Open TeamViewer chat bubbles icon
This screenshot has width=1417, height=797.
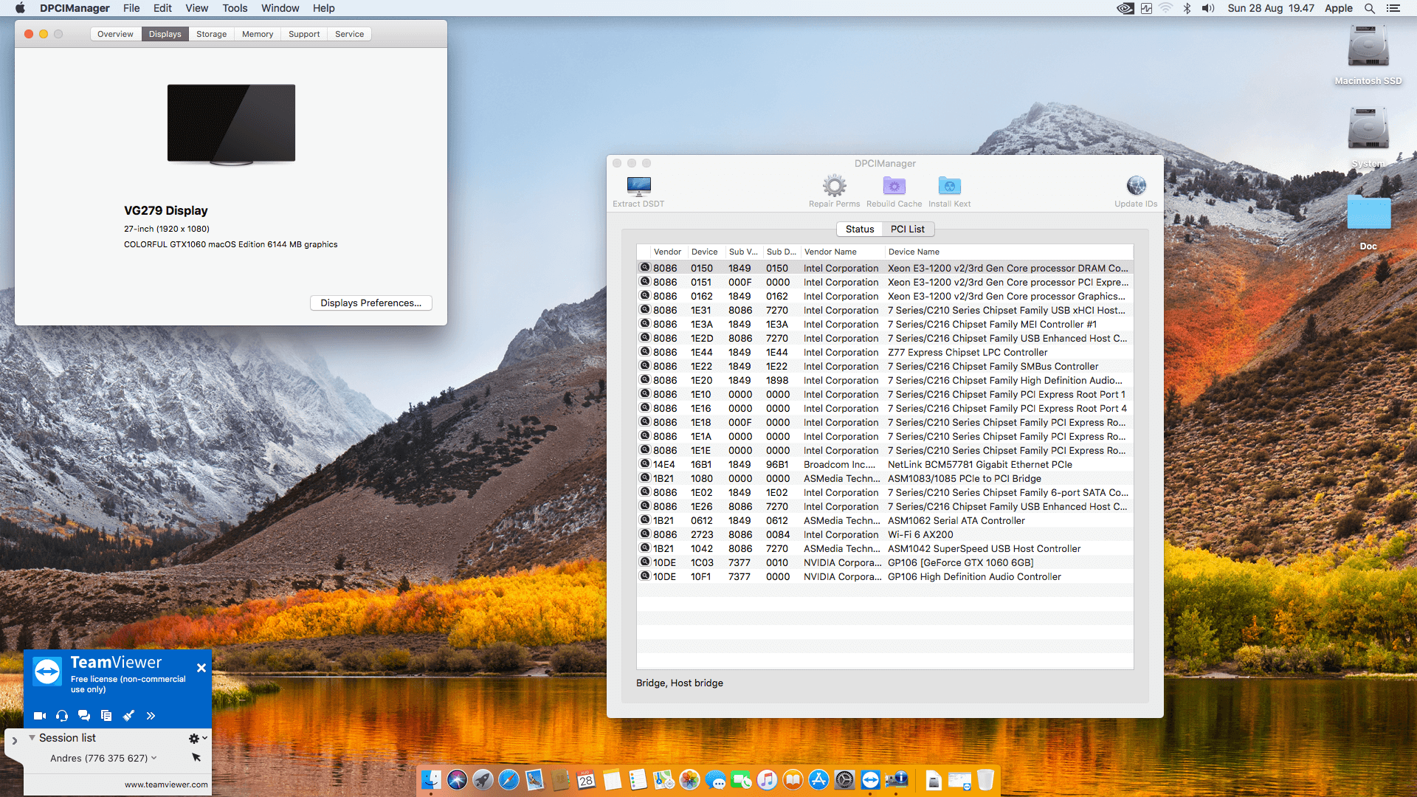point(84,716)
